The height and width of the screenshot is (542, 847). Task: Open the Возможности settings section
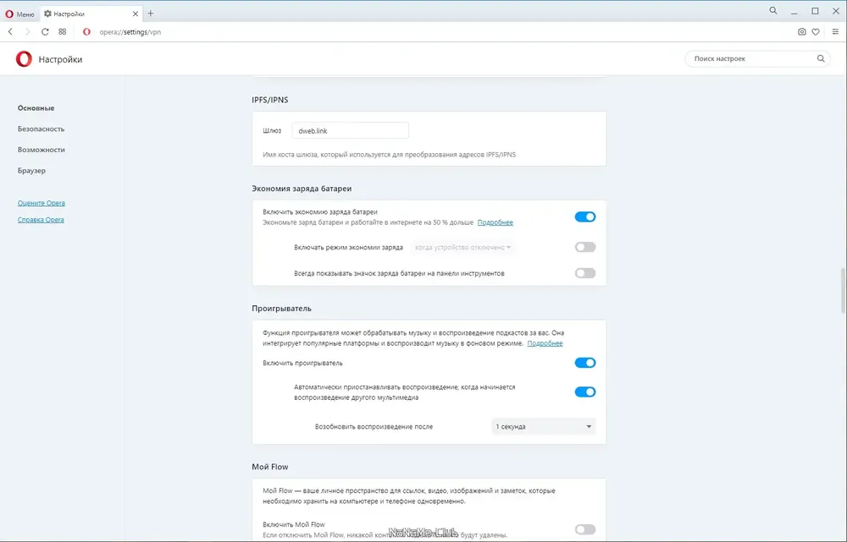click(41, 150)
